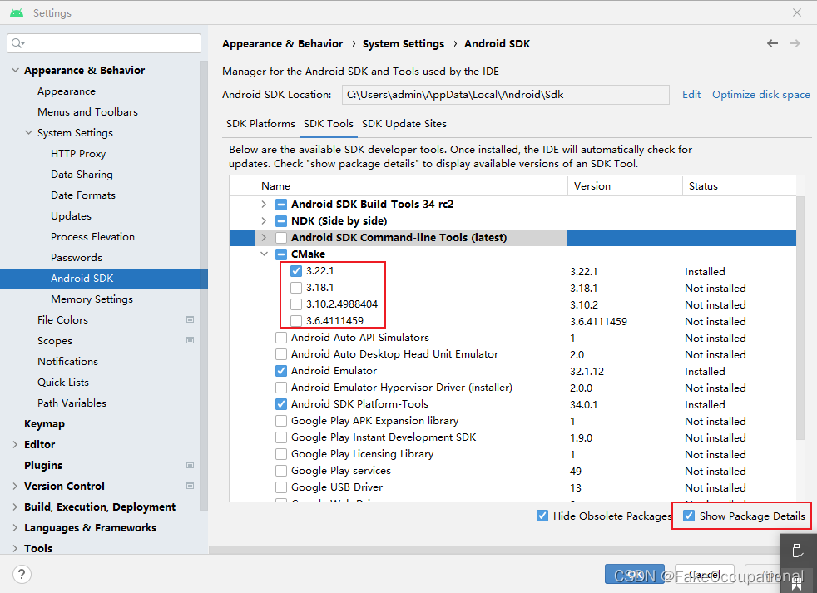This screenshot has height=593, width=817.
Task: Click the OK button
Action: tap(634, 574)
